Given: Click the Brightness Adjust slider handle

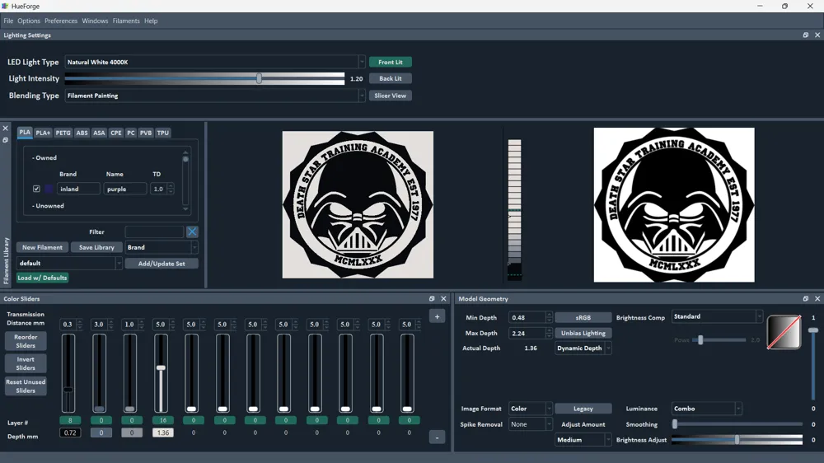Looking at the screenshot, I should point(737,439).
